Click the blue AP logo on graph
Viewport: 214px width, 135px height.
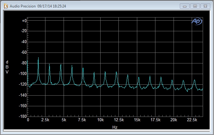196,22
